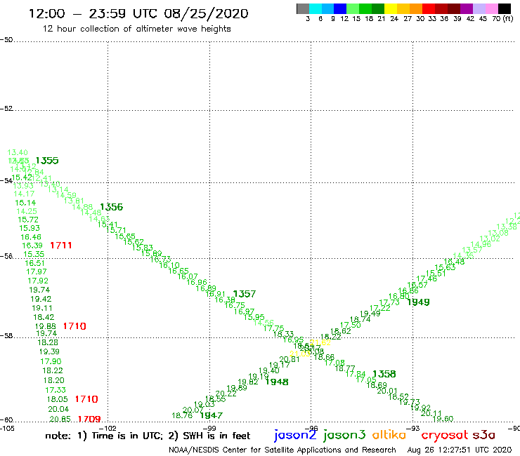Click the subtitle '12 hour collection of altimeter wave heights'

tap(136, 29)
